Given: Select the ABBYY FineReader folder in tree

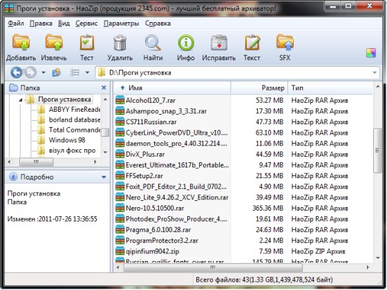Looking at the screenshot, I should click(x=69, y=109).
